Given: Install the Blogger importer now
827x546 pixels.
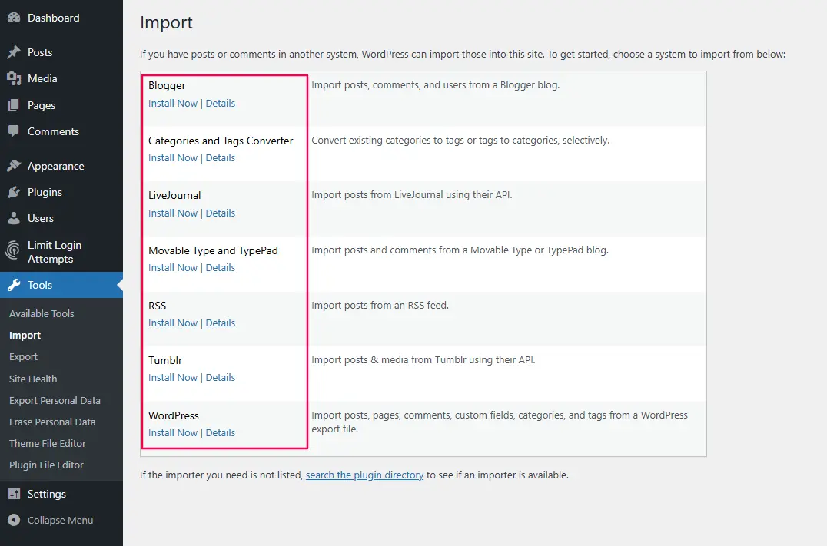Looking at the screenshot, I should click(x=172, y=103).
